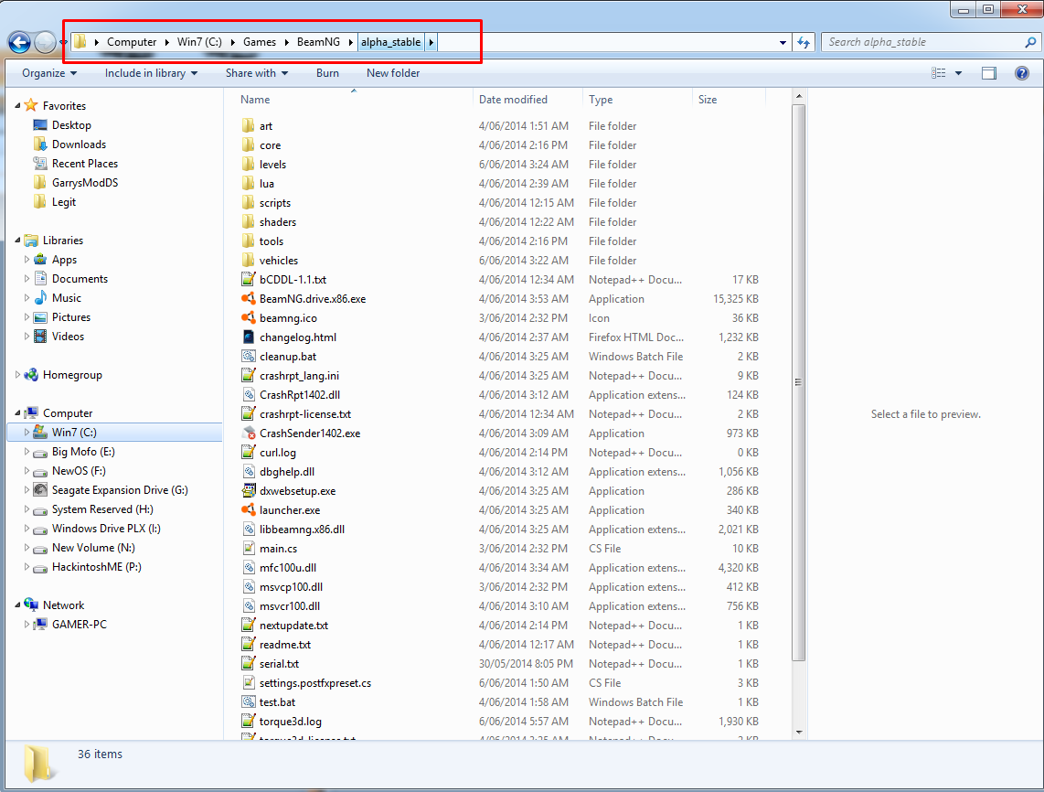The image size is (1044, 792).
Task: Select Seagate Expansion Drive (G:)
Action: point(120,489)
